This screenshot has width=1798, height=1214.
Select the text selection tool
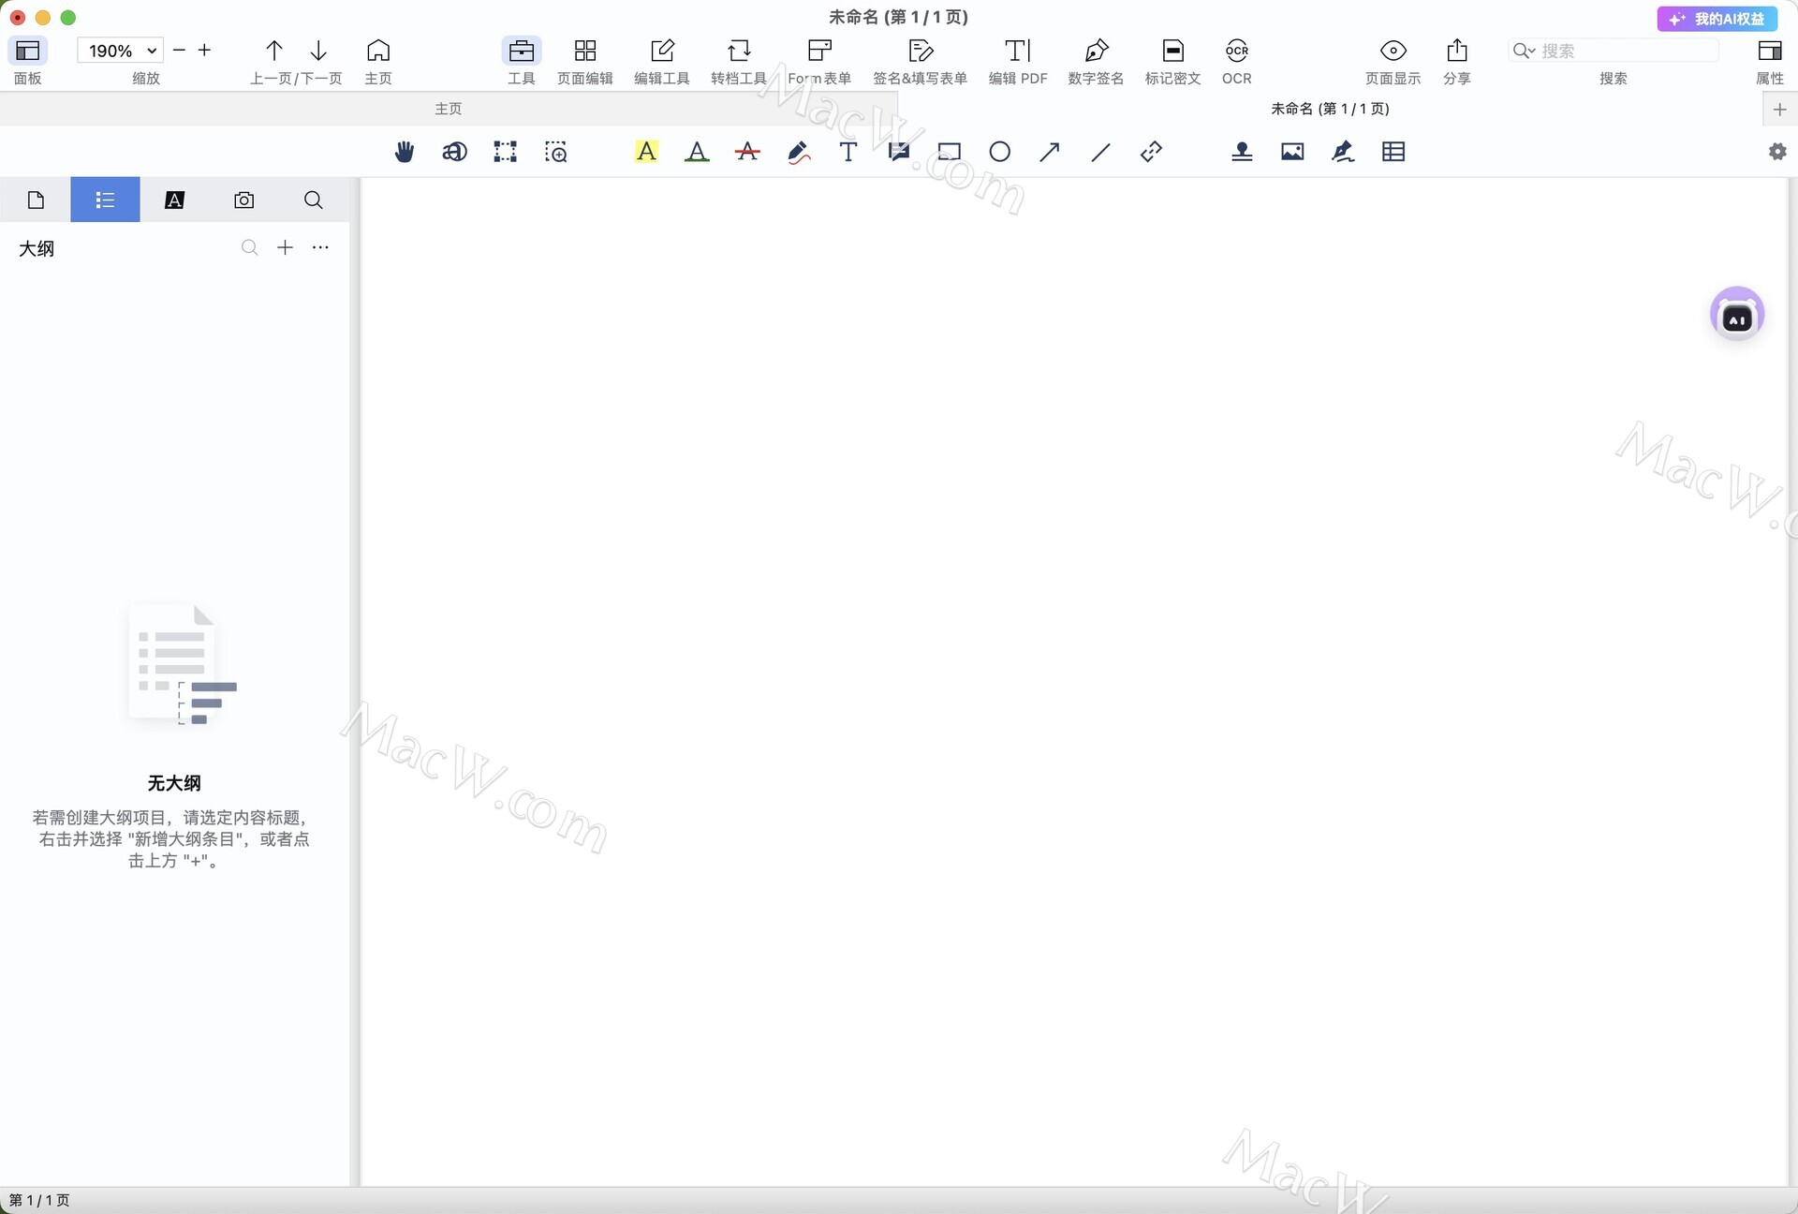point(455,152)
